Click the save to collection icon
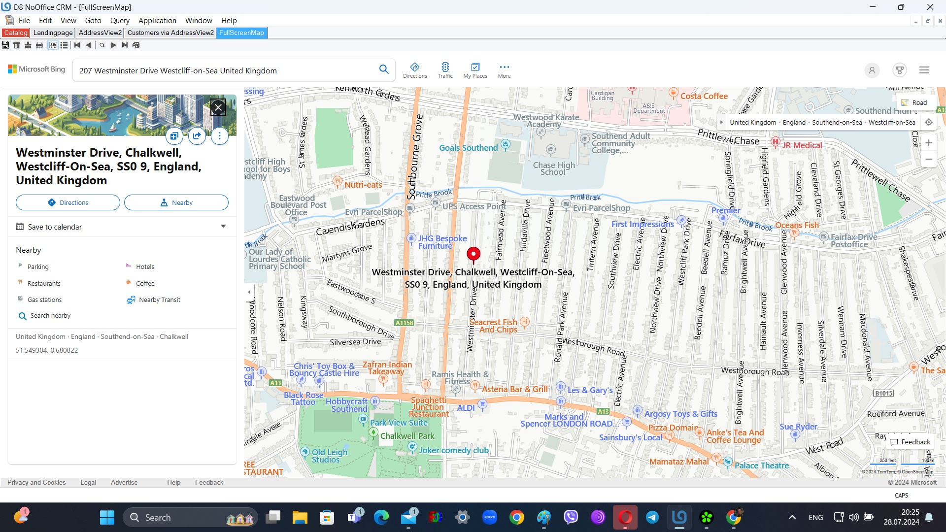The height and width of the screenshot is (532, 946). coord(174,136)
